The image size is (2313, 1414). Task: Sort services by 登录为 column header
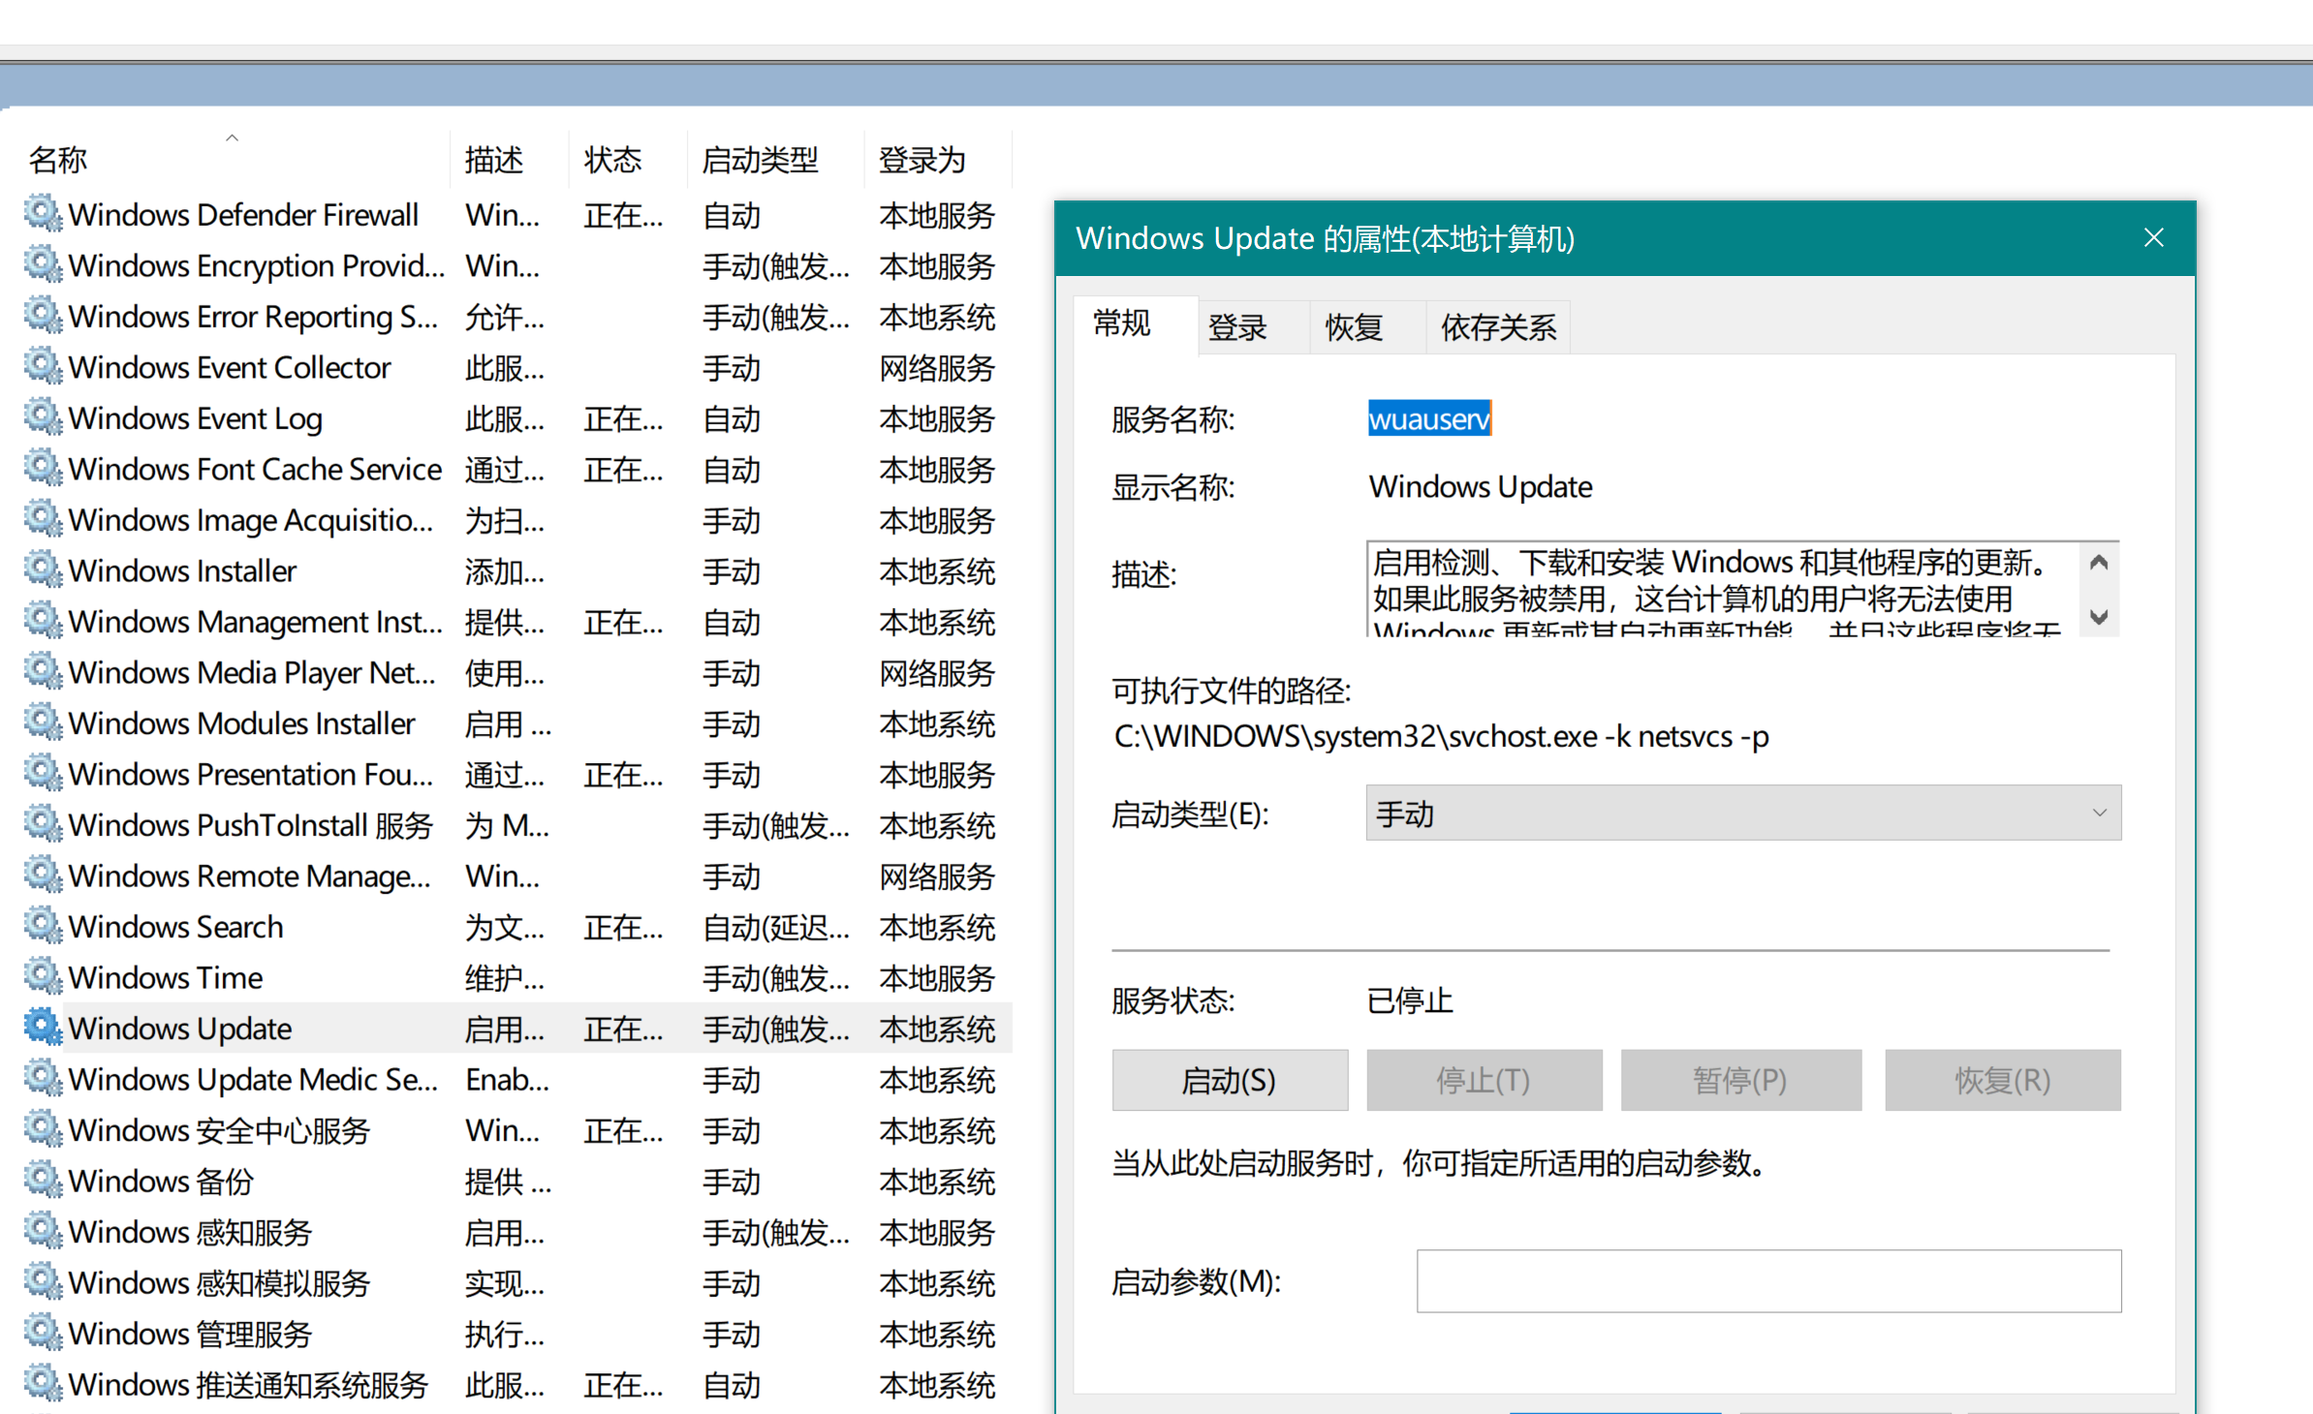pyautogui.click(x=938, y=159)
